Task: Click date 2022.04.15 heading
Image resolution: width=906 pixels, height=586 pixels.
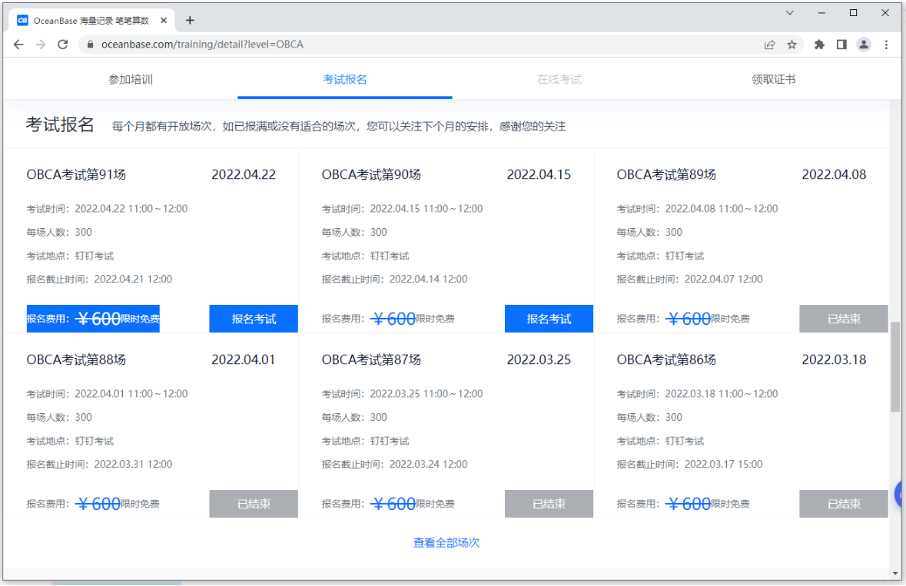Action: click(x=539, y=174)
